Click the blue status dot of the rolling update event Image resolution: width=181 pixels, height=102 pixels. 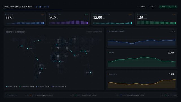pos(121,95)
